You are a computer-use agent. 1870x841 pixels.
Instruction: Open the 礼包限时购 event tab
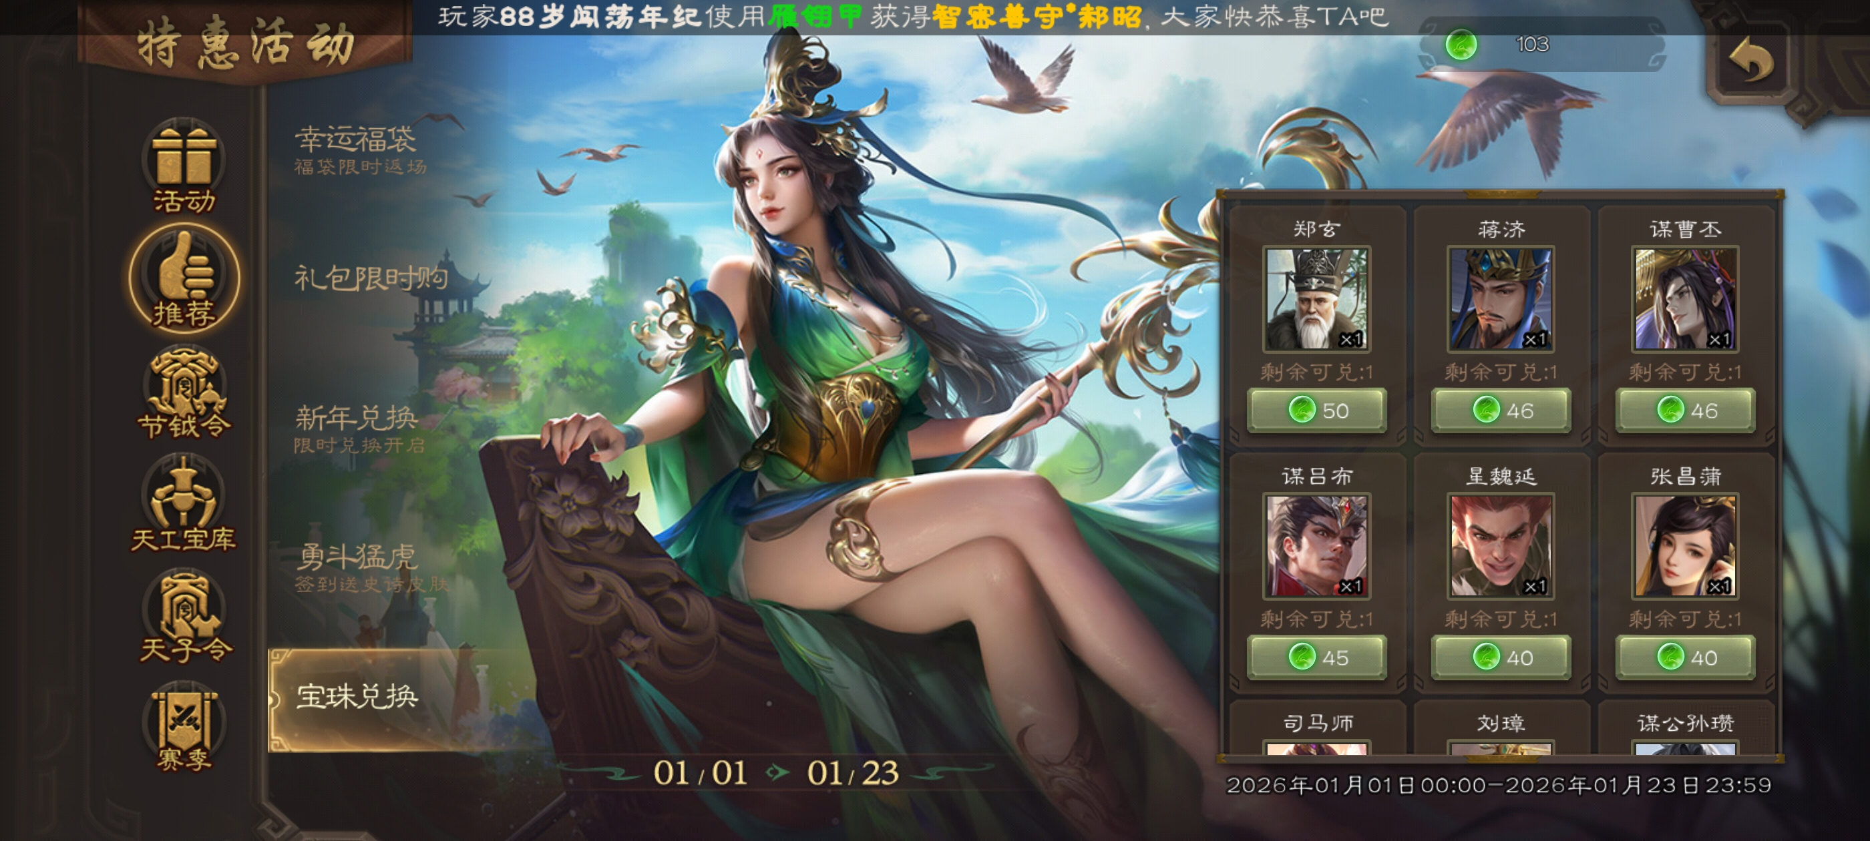[370, 278]
